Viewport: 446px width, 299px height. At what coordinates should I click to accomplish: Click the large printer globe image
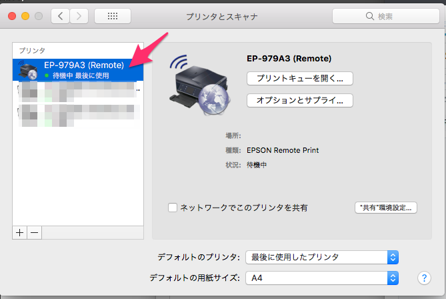point(199,85)
